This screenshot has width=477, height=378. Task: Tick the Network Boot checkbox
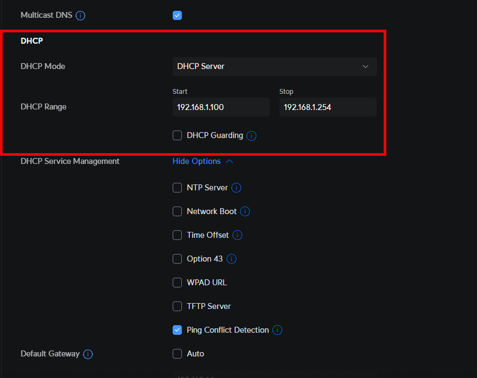[177, 211]
